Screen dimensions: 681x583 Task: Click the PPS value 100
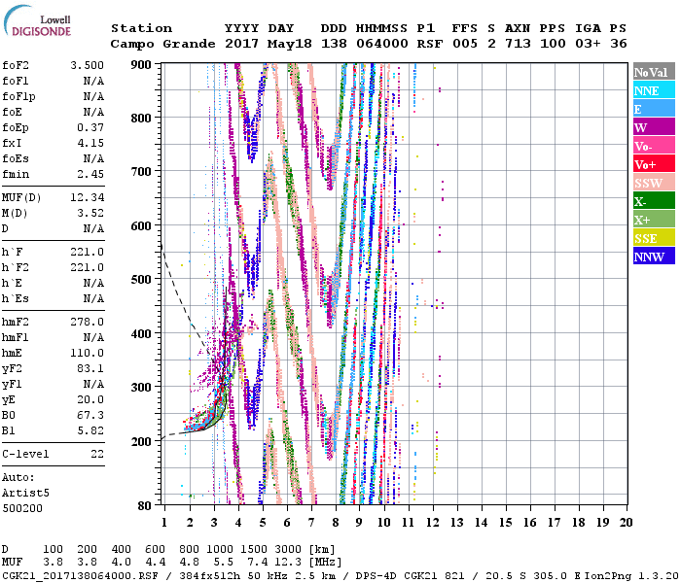553,44
